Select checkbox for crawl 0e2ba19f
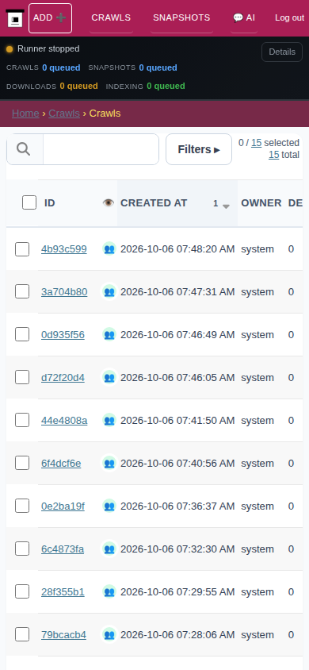The image size is (309, 670). [22, 506]
